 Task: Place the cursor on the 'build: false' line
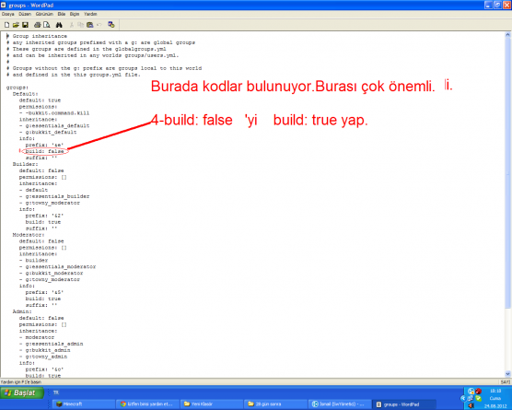pyautogui.click(x=44, y=151)
